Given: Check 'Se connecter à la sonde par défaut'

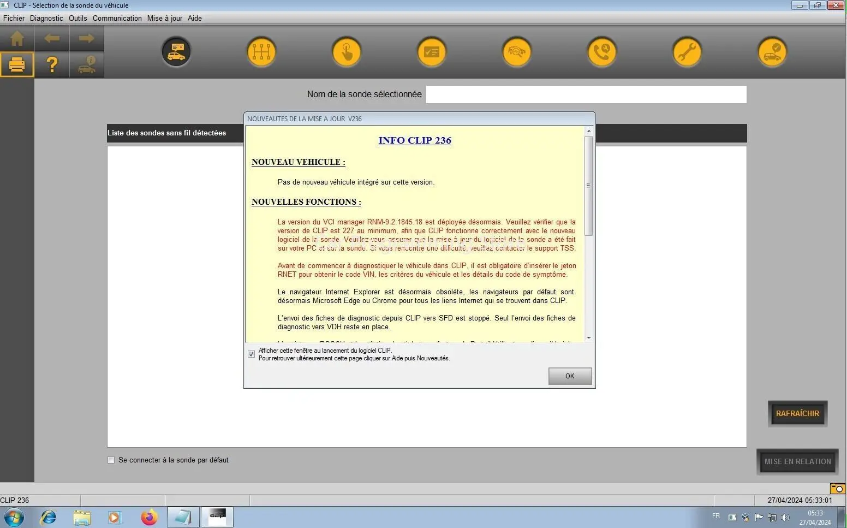Looking at the screenshot, I should [111, 460].
